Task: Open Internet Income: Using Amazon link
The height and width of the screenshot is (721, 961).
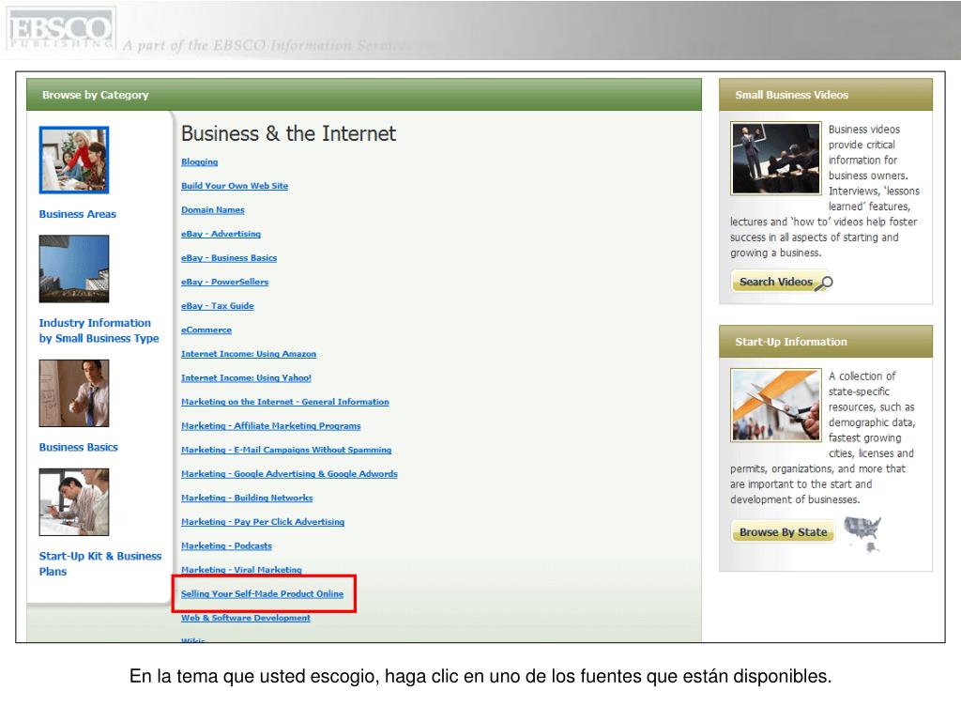Action: point(248,354)
